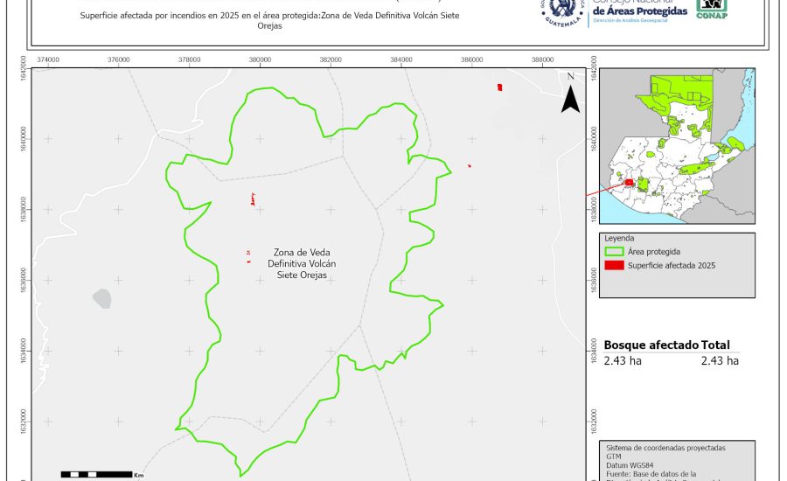Click the Zona de Veda Definitiva map label
This screenshot has height=481, width=787.
301,263
